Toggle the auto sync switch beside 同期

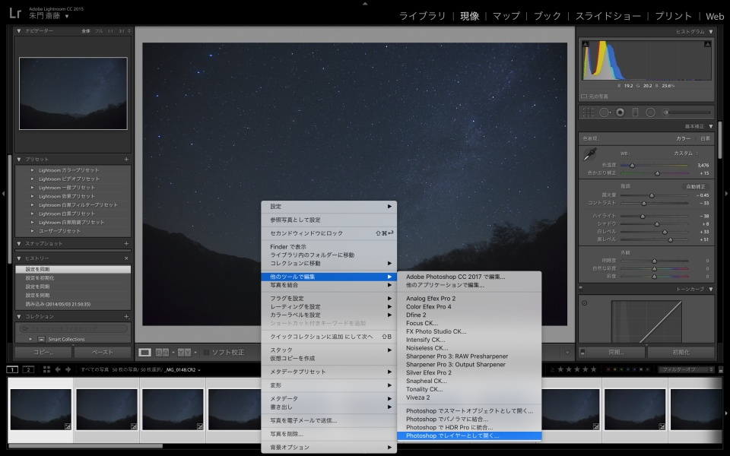(582, 352)
